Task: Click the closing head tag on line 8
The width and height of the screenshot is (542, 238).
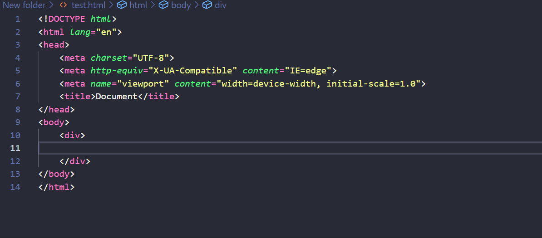Action: (56, 110)
